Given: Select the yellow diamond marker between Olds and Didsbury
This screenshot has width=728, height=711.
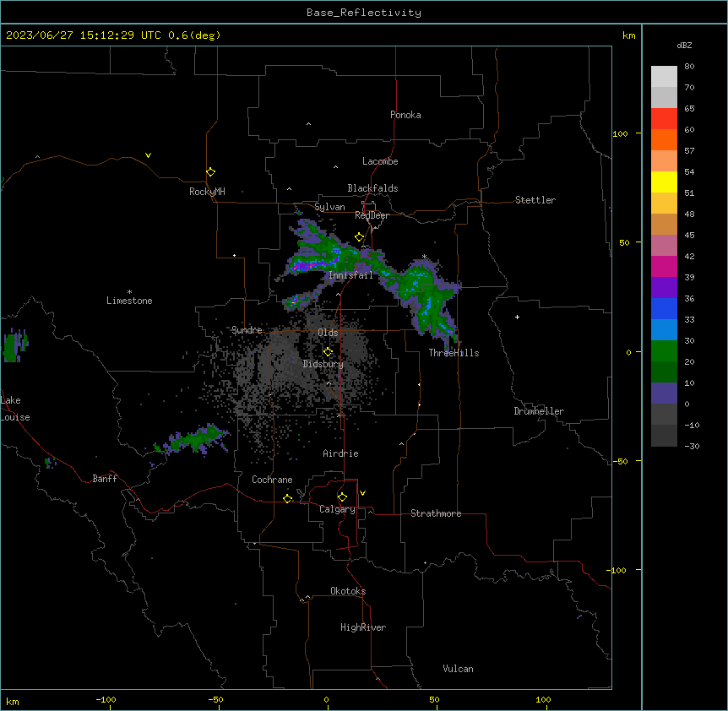Looking at the screenshot, I should click(x=329, y=352).
